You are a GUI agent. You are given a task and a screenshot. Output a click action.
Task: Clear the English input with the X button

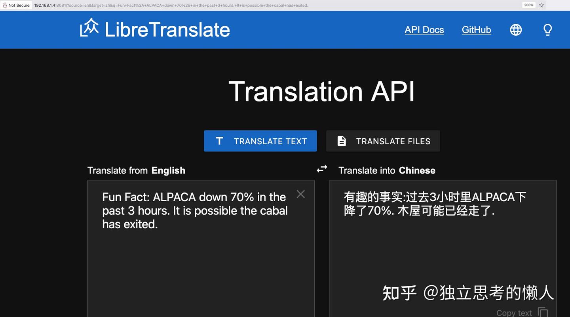[300, 194]
